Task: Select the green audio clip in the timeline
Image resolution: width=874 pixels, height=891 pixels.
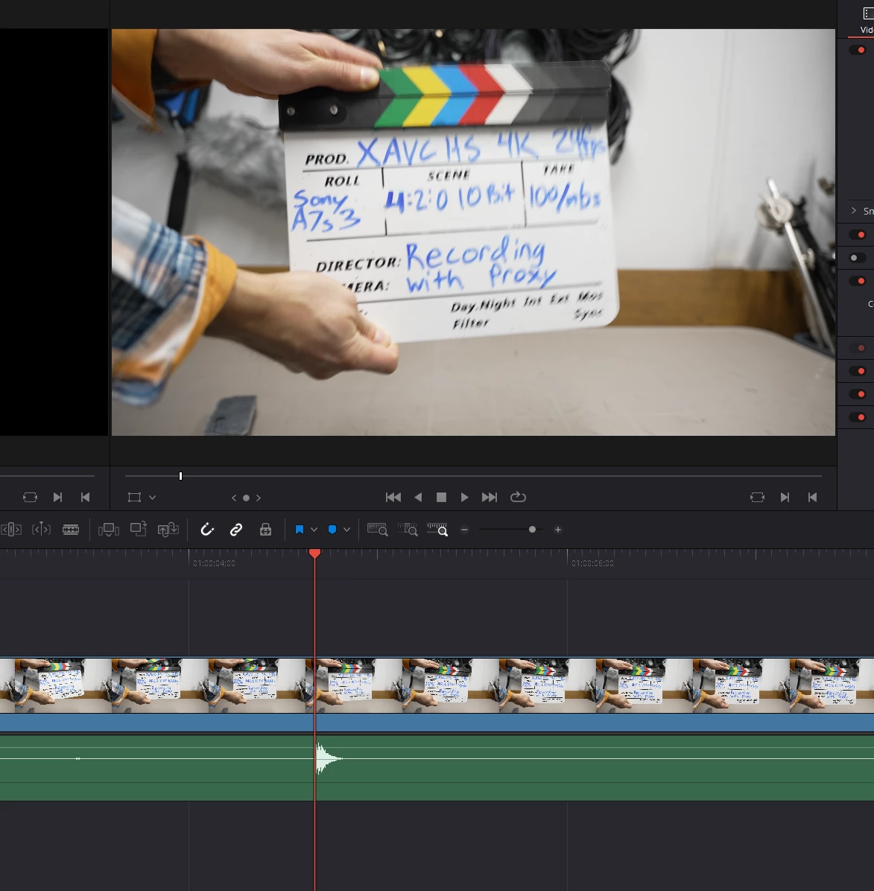Action: coord(437,767)
